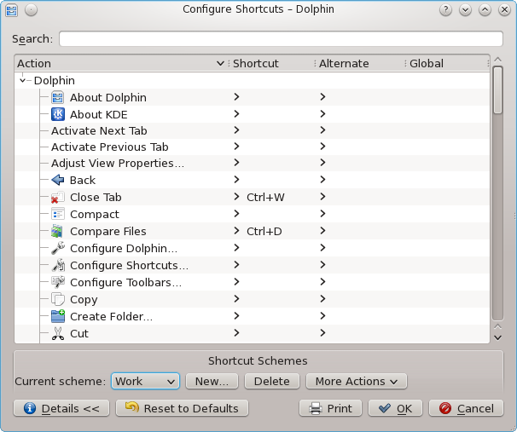Sort by the Action column header
This screenshot has height=432, width=517.
(119, 63)
